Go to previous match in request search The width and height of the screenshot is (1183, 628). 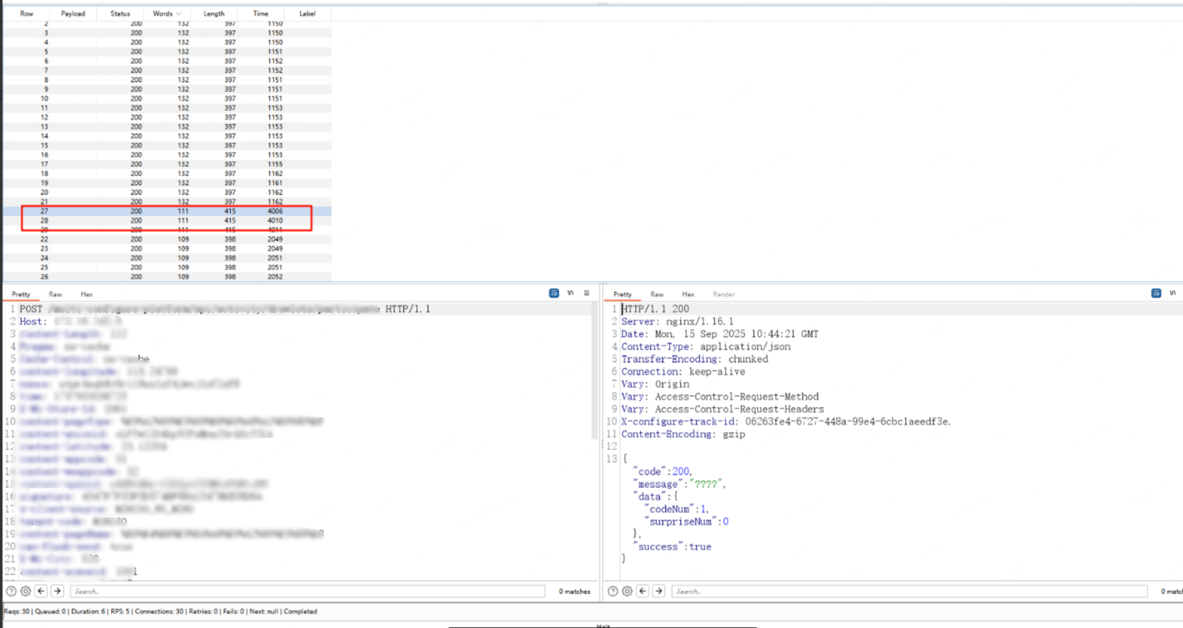pos(41,591)
